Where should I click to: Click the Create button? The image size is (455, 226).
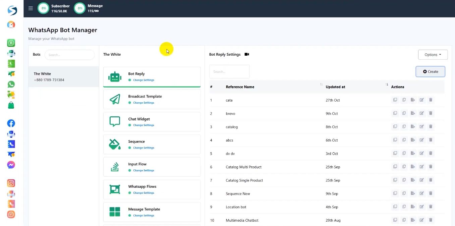(430, 71)
